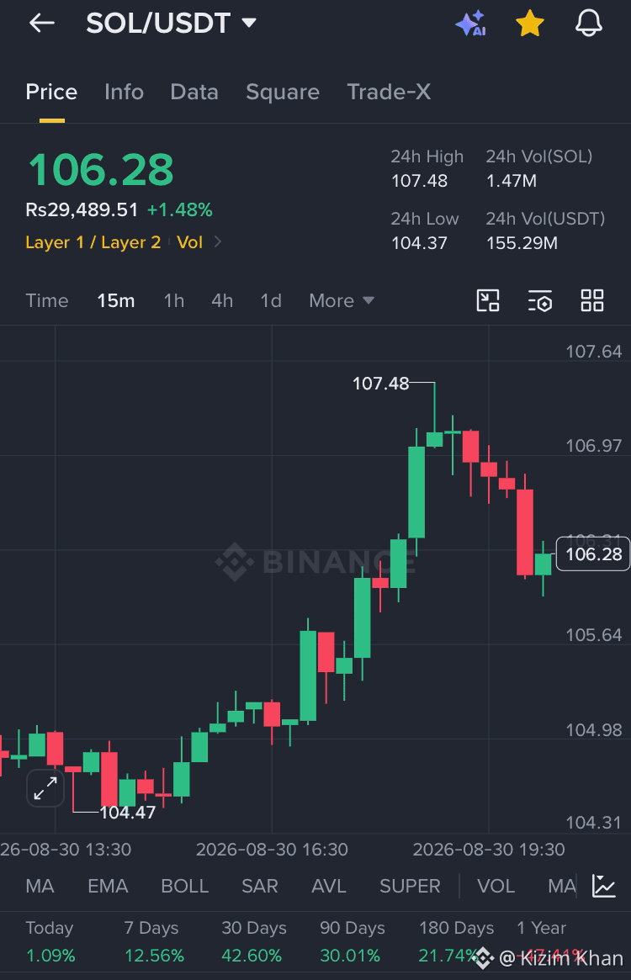Toggle the SUPER indicator
This screenshot has height=980, width=631.
coord(411,886)
